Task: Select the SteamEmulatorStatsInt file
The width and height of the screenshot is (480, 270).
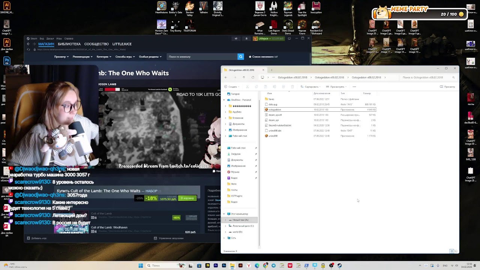Action: (x=320, y=125)
